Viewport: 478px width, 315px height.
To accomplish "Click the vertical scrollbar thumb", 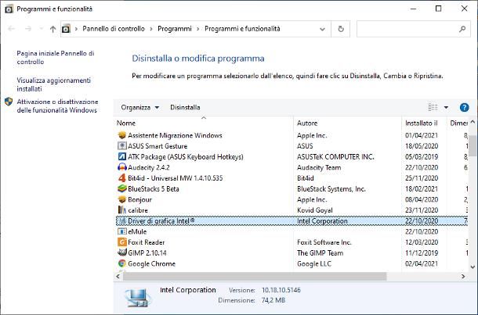I will (473, 145).
